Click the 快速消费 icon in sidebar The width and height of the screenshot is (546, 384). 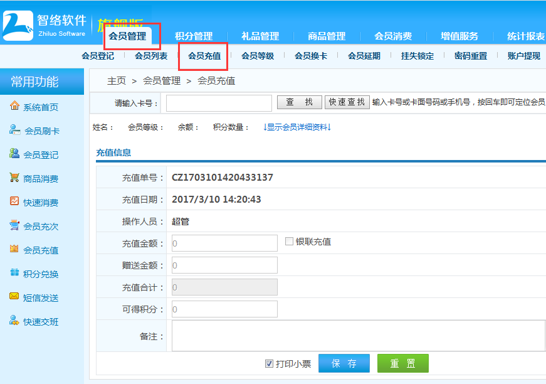[14, 202]
